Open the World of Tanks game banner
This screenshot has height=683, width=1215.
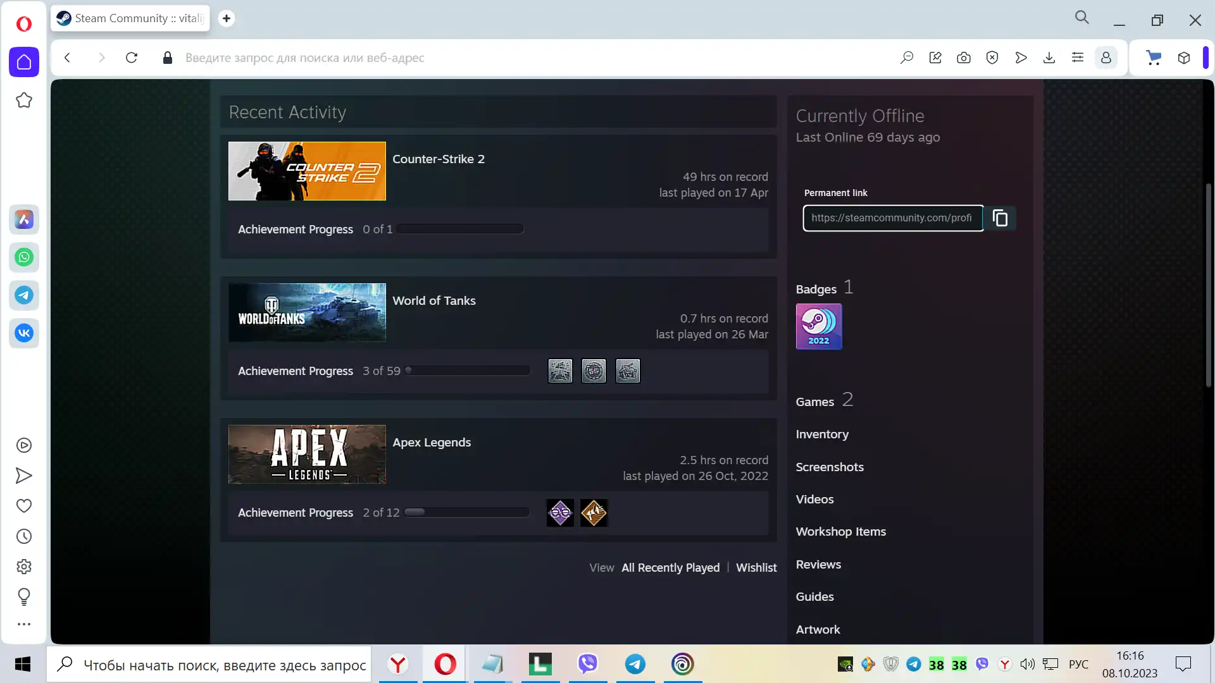coord(307,312)
